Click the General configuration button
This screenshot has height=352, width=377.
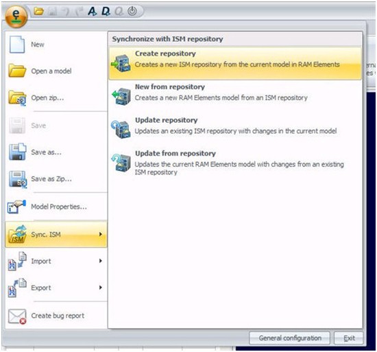click(x=290, y=338)
